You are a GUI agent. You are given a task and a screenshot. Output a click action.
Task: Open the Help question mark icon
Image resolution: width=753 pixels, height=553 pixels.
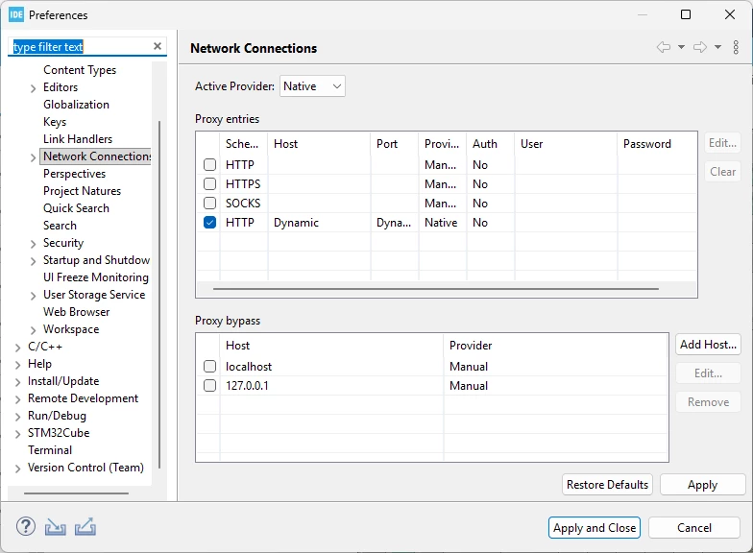click(25, 526)
